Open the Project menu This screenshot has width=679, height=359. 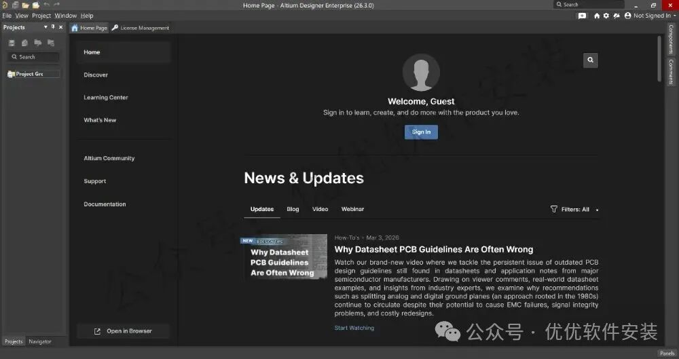[x=41, y=16]
